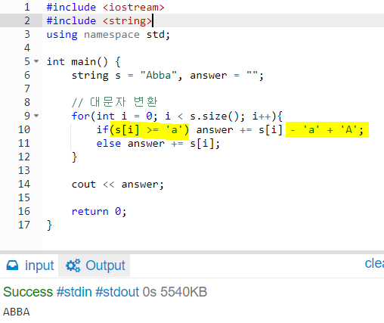This screenshot has height=323, width=384.
Task: Click 's.size()' in the for loop
Action: 217,116
